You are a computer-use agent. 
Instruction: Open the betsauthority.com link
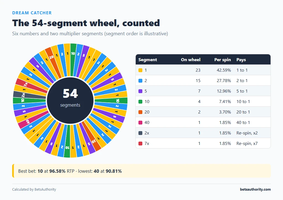(x=255, y=189)
